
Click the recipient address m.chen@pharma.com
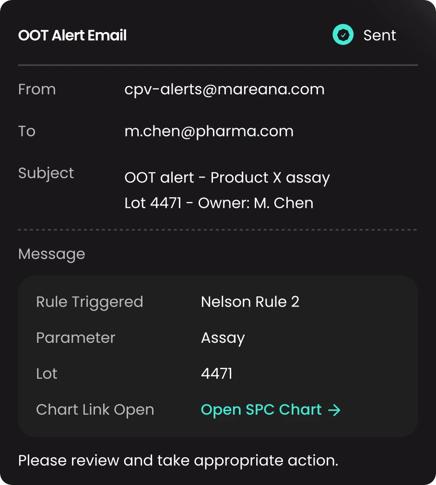pyautogui.click(x=209, y=132)
